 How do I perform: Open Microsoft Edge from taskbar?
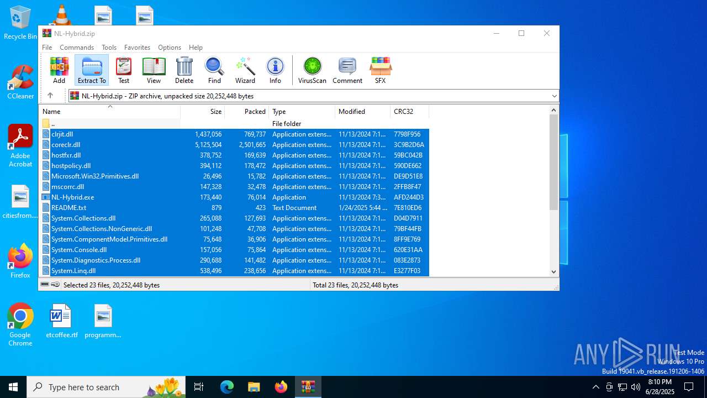[x=227, y=387]
